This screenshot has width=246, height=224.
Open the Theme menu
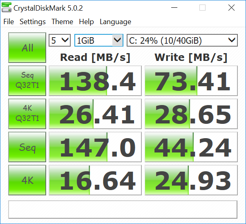(x=63, y=22)
